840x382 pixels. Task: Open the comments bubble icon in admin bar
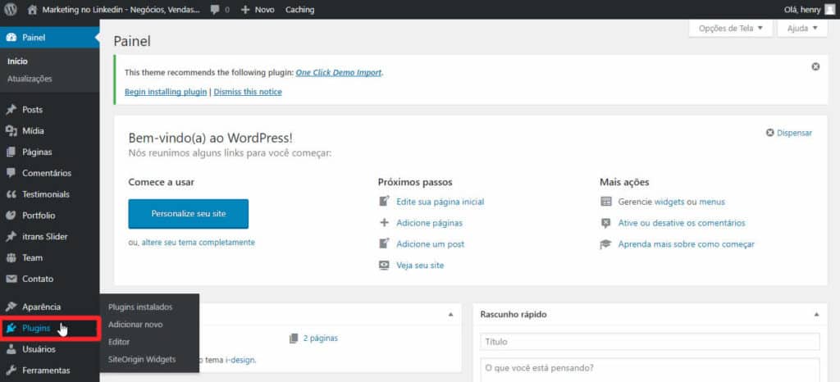(215, 10)
